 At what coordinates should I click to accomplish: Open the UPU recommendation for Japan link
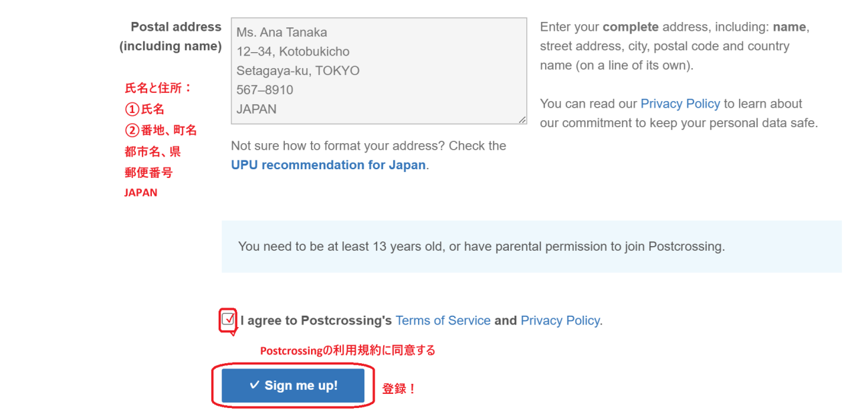[x=328, y=165]
